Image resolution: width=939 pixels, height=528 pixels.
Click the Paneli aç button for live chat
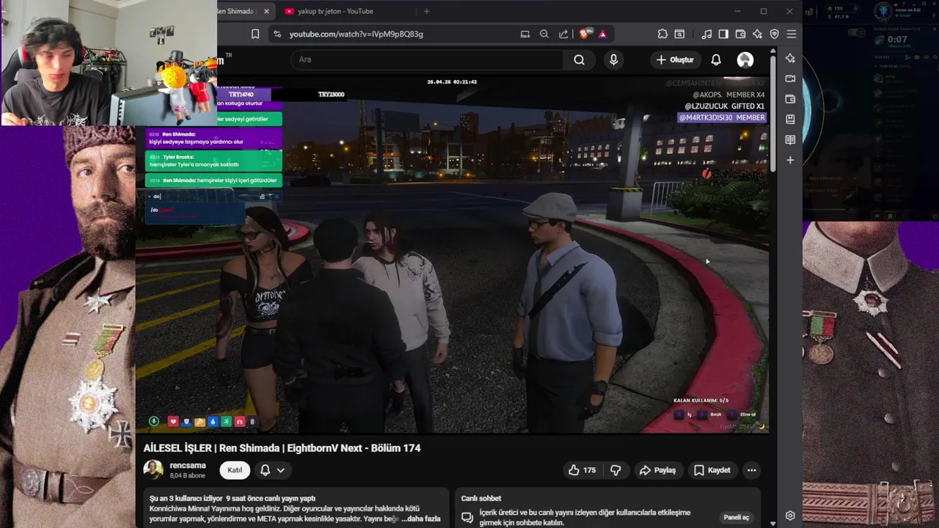point(737,517)
